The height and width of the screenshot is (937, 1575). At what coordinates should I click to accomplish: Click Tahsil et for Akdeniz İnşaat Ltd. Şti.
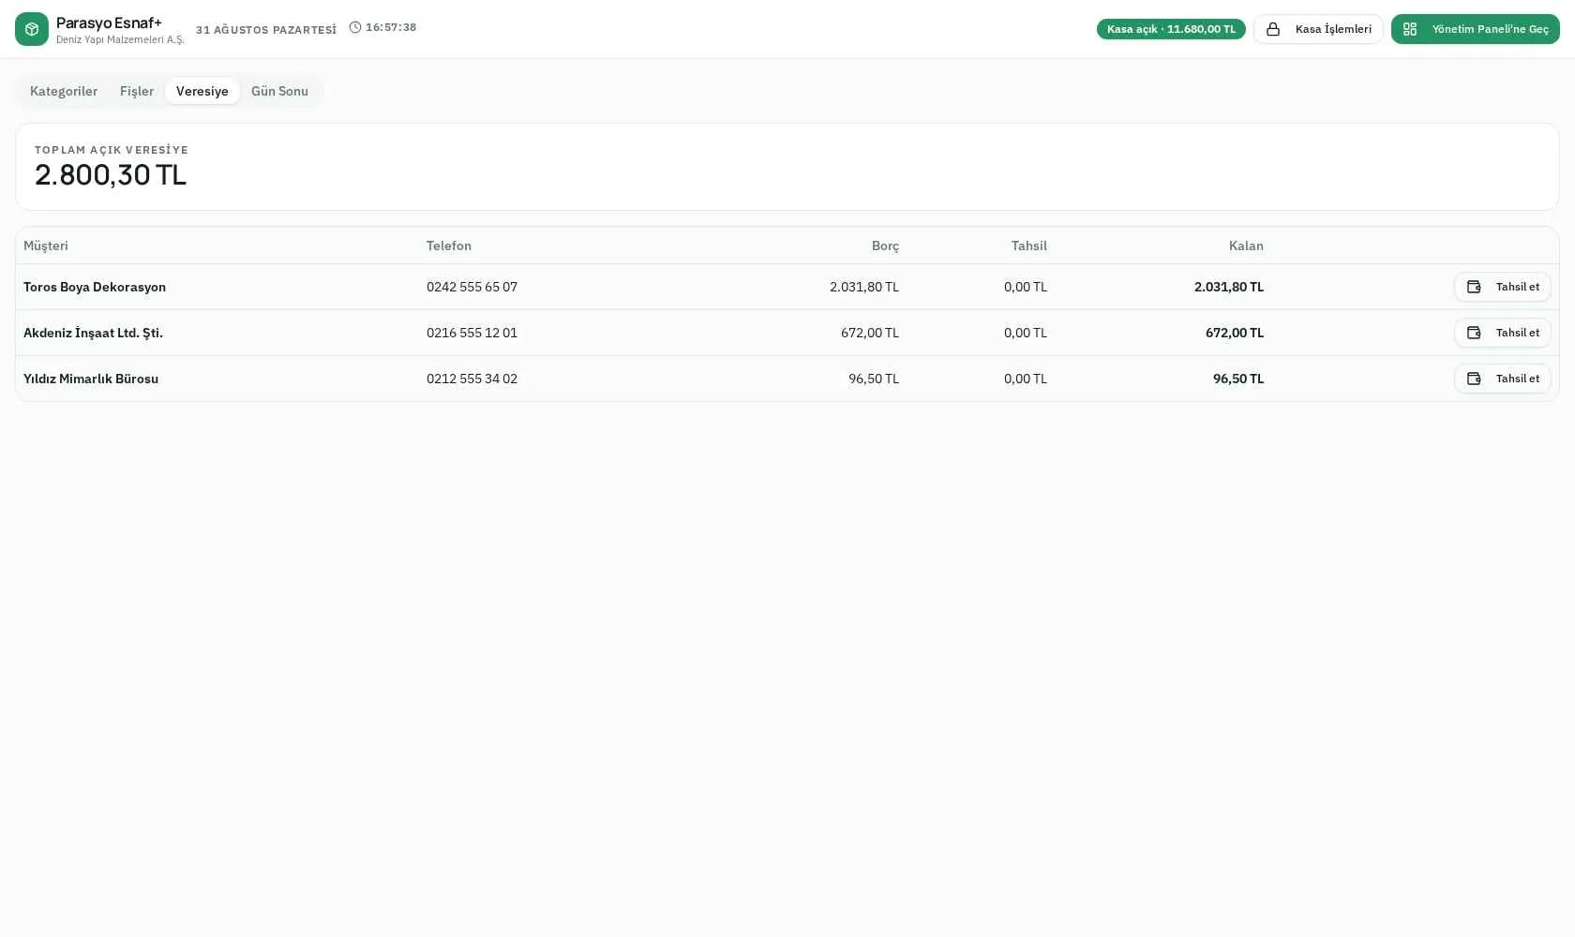point(1503,333)
